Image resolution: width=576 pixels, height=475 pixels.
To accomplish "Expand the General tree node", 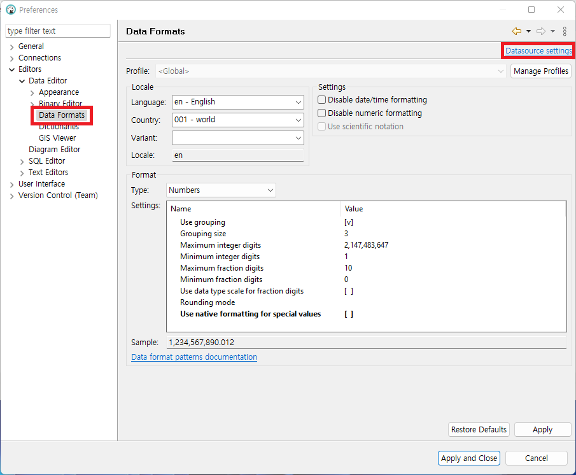I will click(x=12, y=46).
